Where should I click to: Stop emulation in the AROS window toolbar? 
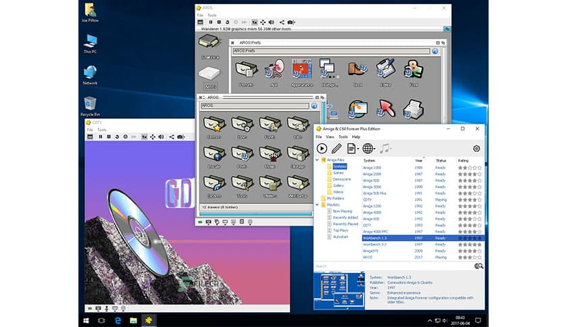219,22
